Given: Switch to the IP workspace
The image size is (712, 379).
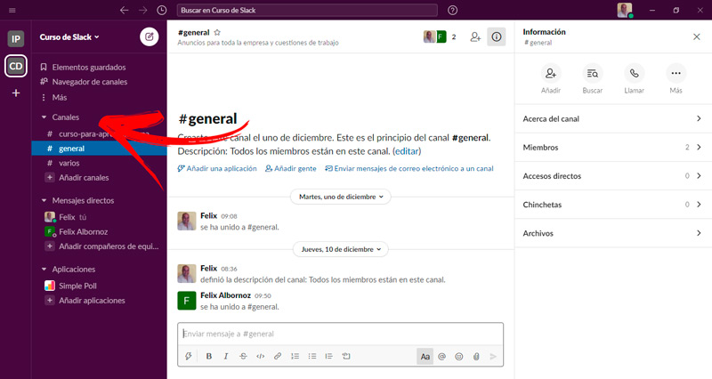Looking at the screenshot, I should point(15,39).
